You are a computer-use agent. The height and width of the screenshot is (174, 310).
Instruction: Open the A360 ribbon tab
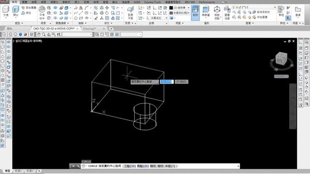point(137,2)
